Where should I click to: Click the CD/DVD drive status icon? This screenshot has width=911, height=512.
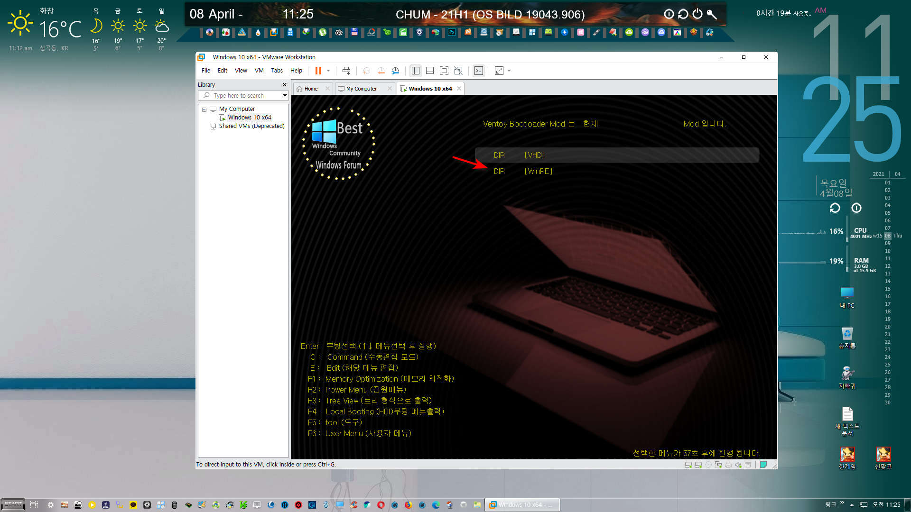point(708,465)
